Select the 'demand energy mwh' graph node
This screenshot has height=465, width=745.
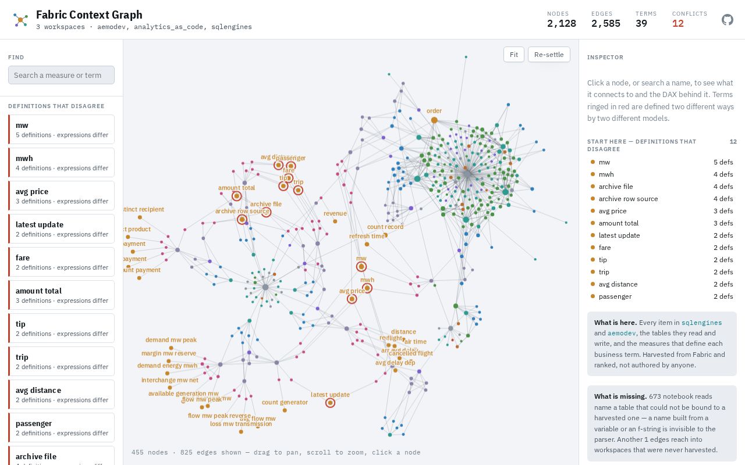(x=167, y=374)
